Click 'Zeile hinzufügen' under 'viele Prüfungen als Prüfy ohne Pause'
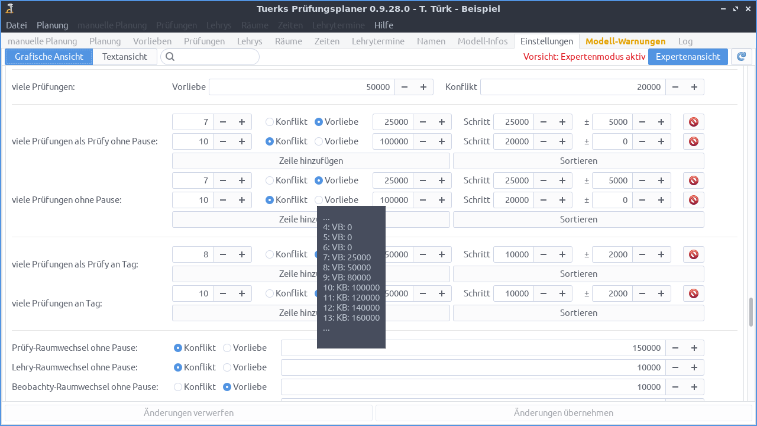 (310, 160)
